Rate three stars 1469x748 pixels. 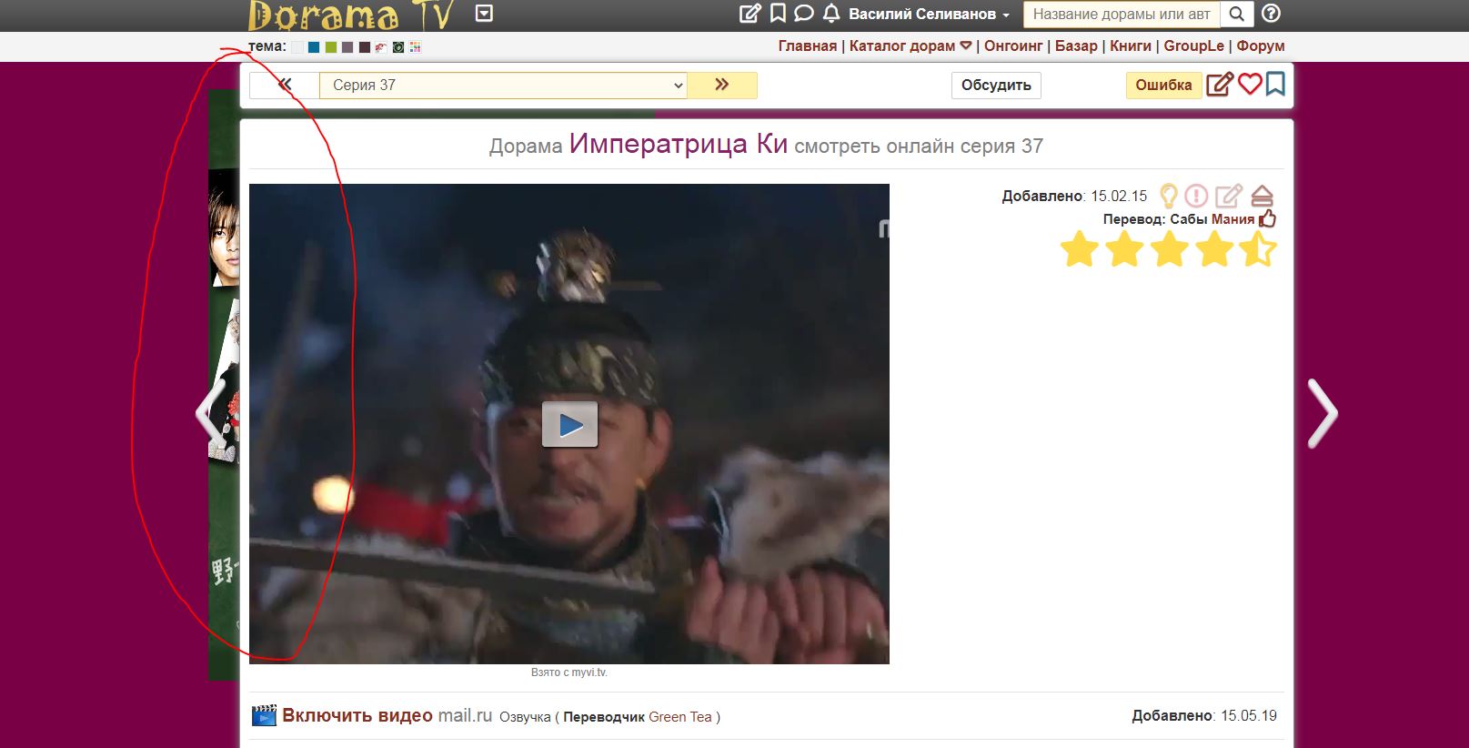[1169, 248]
